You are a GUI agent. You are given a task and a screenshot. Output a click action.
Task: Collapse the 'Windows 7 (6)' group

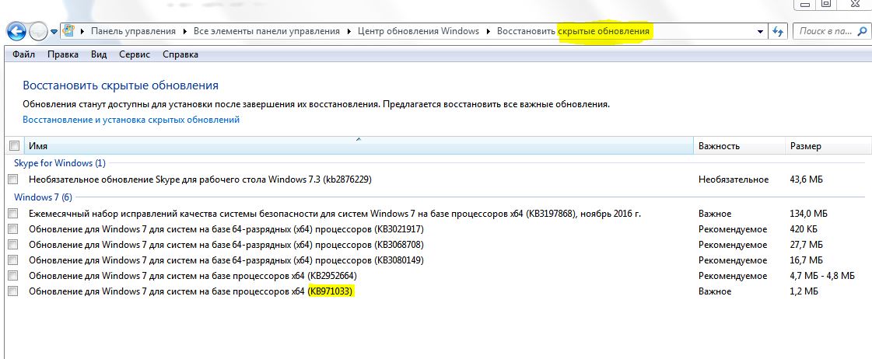click(43, 197)
